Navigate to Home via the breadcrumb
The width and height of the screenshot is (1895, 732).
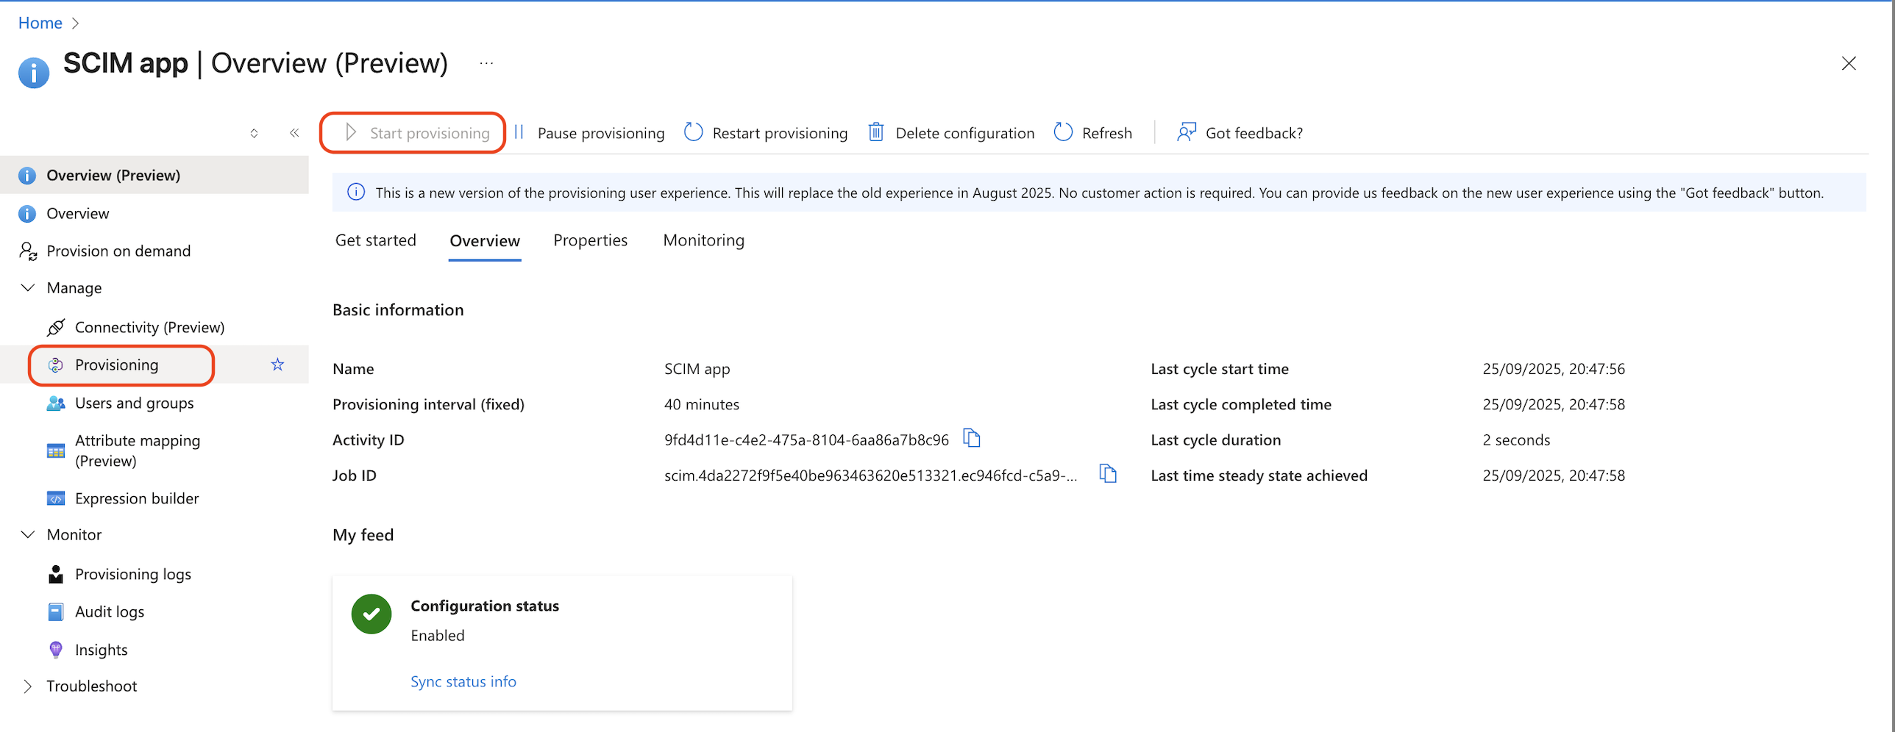point(40,22)
